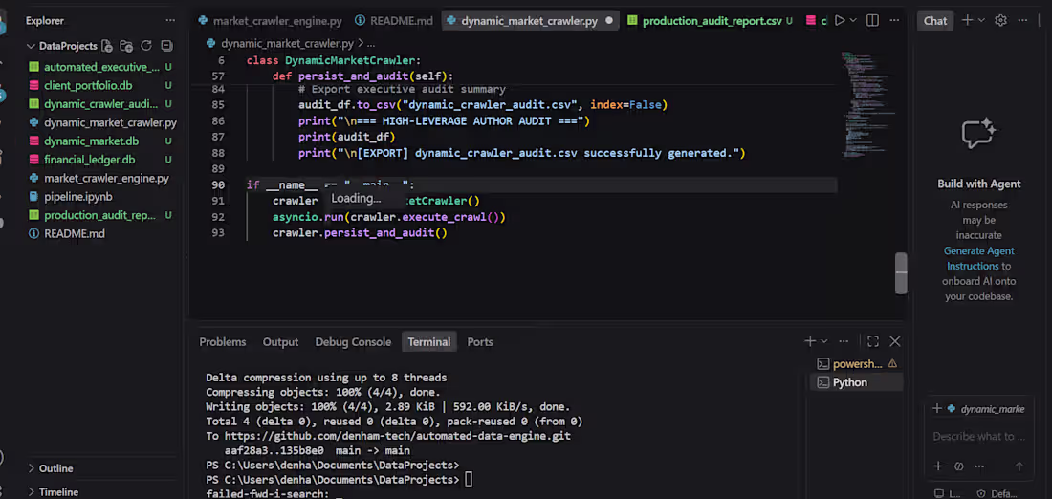Open client_portfolio.db in Explorer
The width and height of the screenshot is (1052, 499).
(88, 86)
